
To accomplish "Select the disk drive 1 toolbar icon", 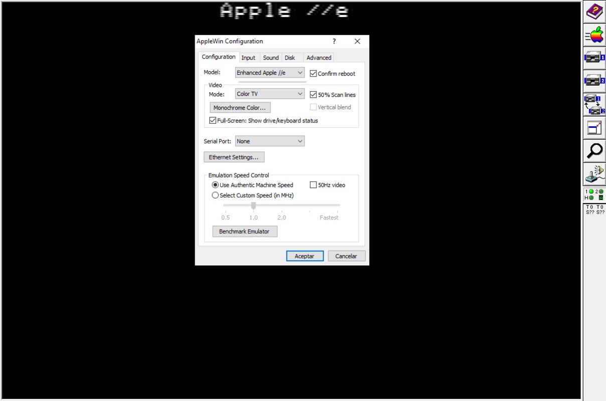I will point(594,58).
